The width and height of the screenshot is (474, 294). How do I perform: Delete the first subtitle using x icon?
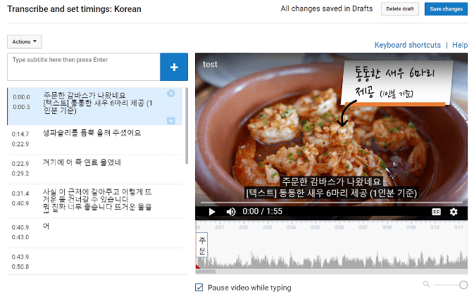[171, 94]
